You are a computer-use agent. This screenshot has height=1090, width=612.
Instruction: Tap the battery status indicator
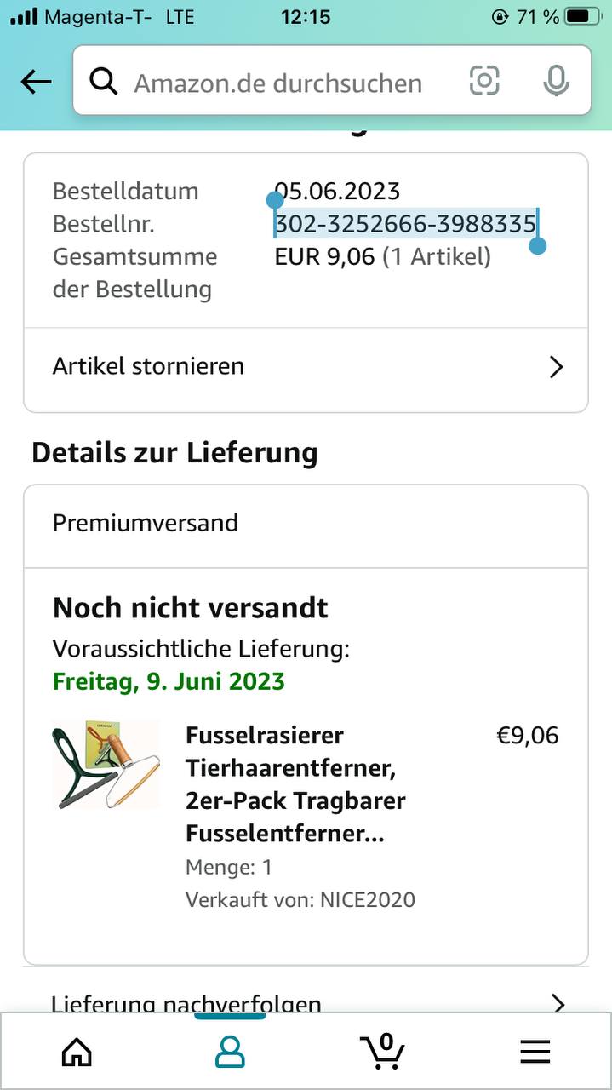[587, 16]
